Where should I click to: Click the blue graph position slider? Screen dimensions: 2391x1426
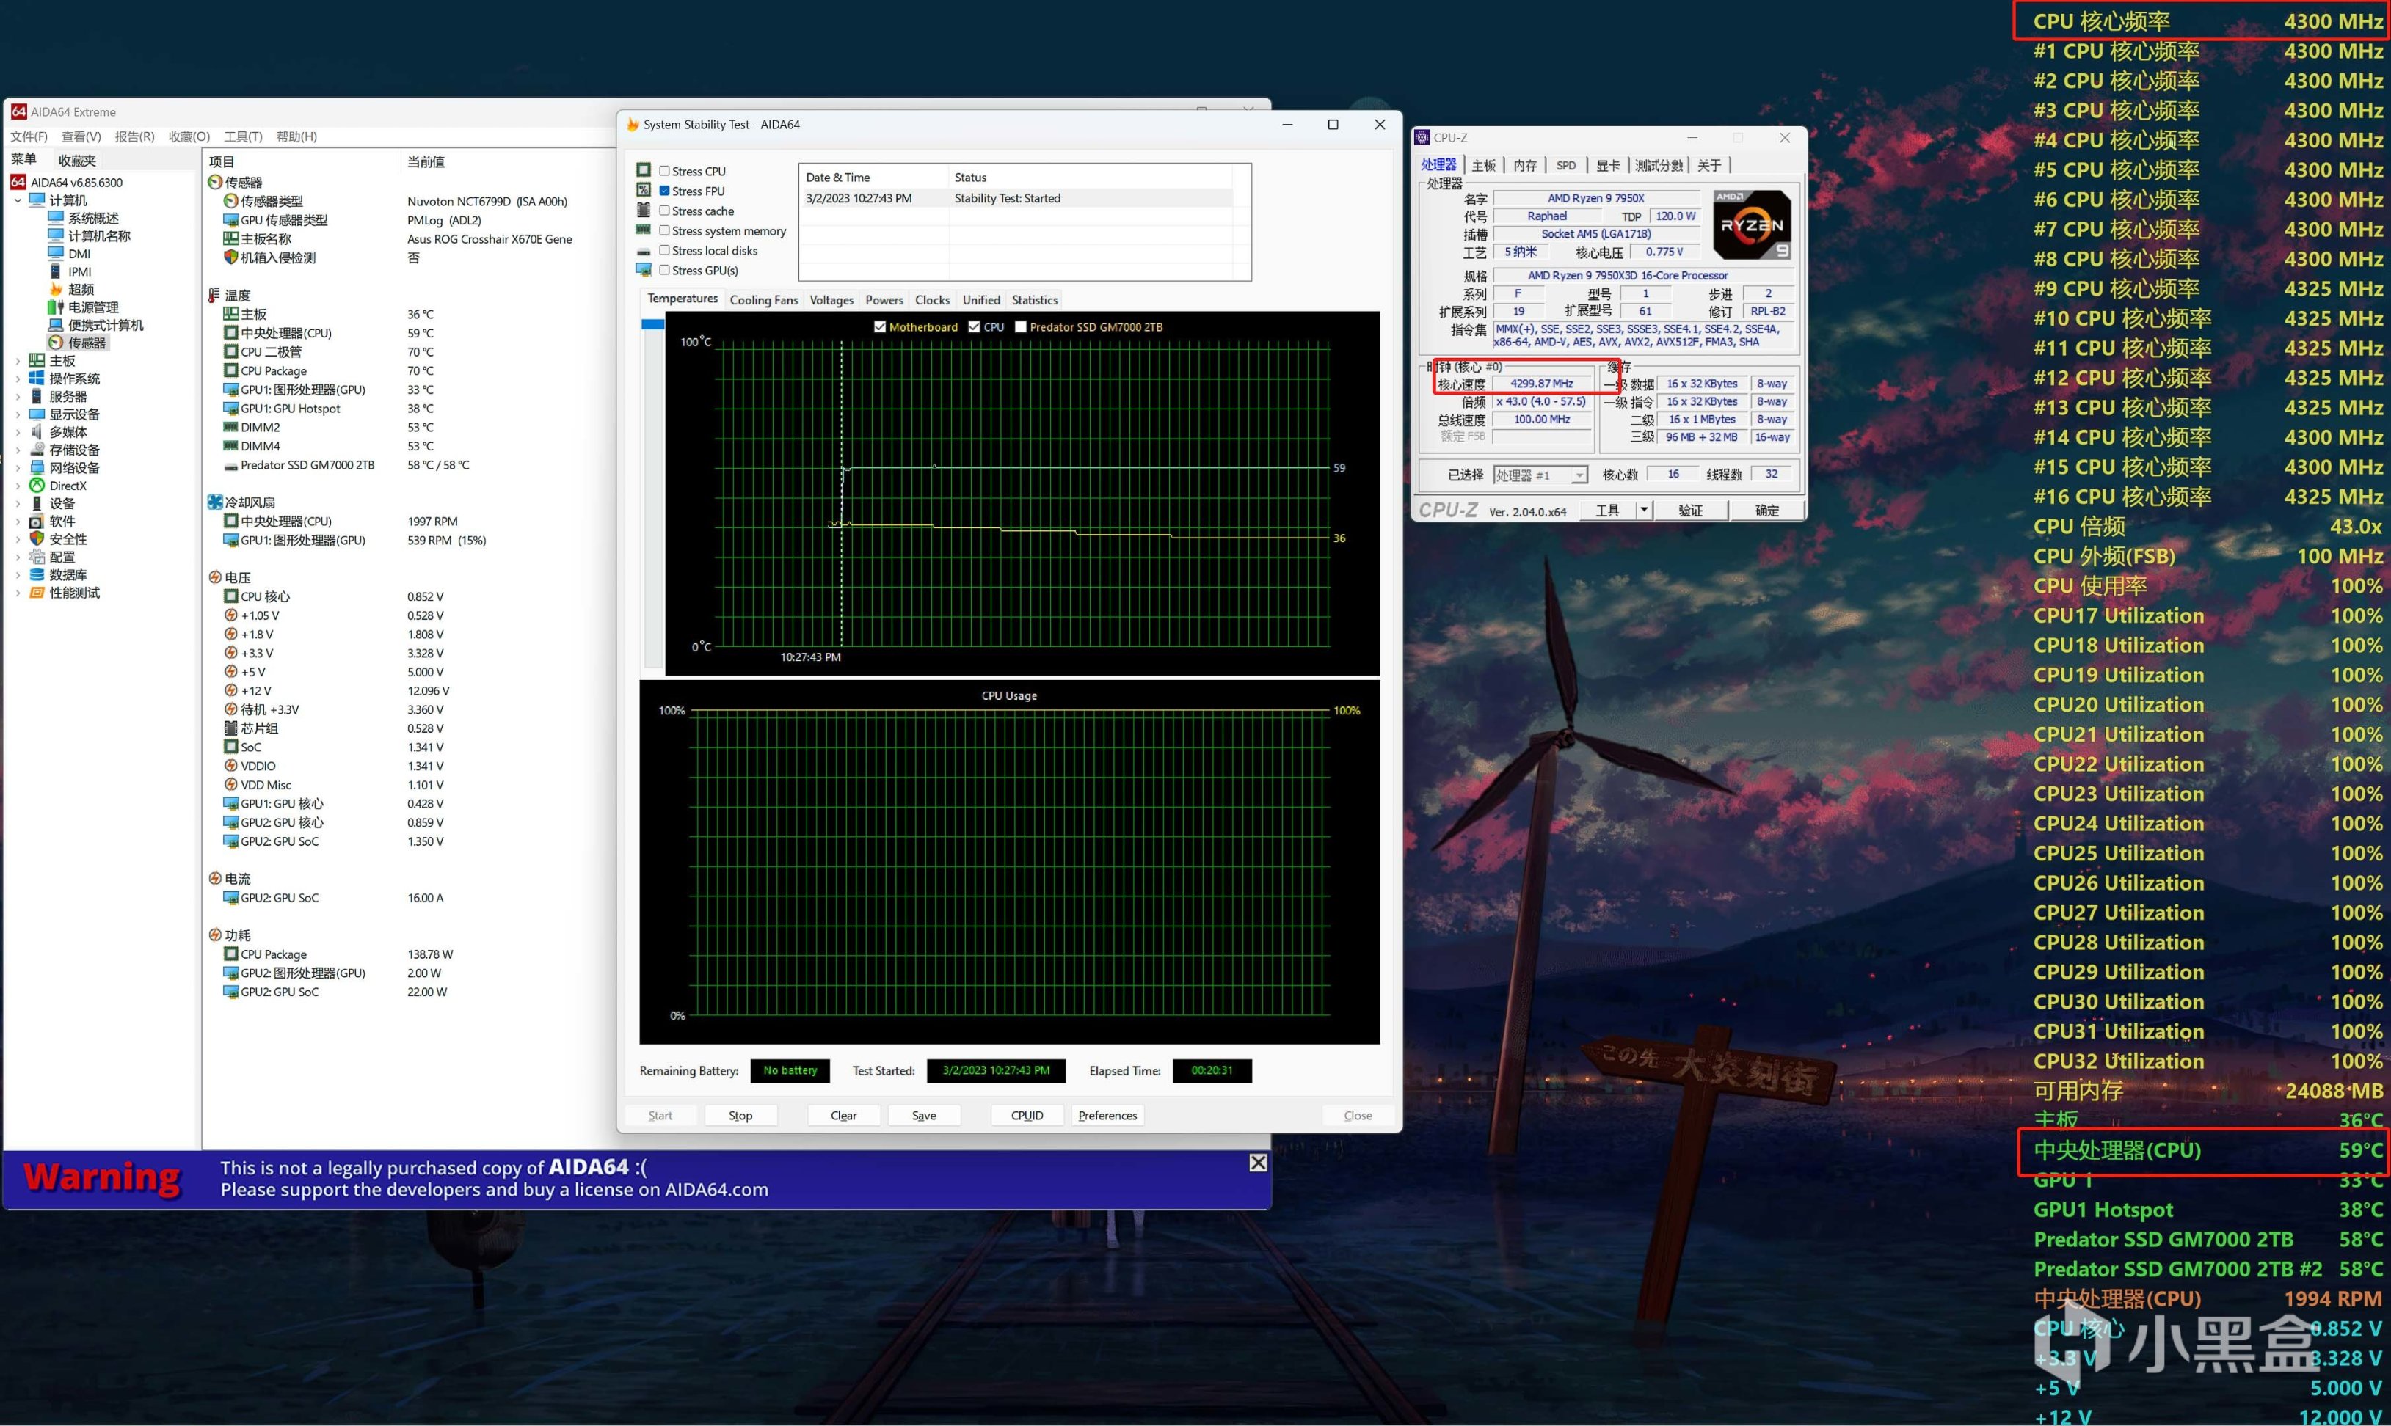(652, 325)
